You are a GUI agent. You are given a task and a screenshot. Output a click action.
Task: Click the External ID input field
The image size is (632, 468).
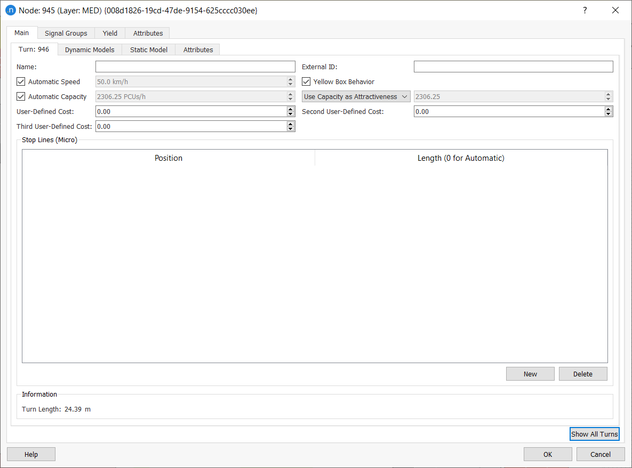[x=513, y=67]
